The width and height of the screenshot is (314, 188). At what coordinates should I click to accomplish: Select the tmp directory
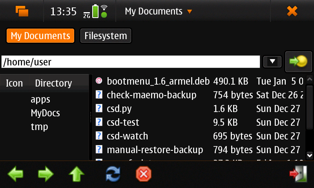point(39,127)
